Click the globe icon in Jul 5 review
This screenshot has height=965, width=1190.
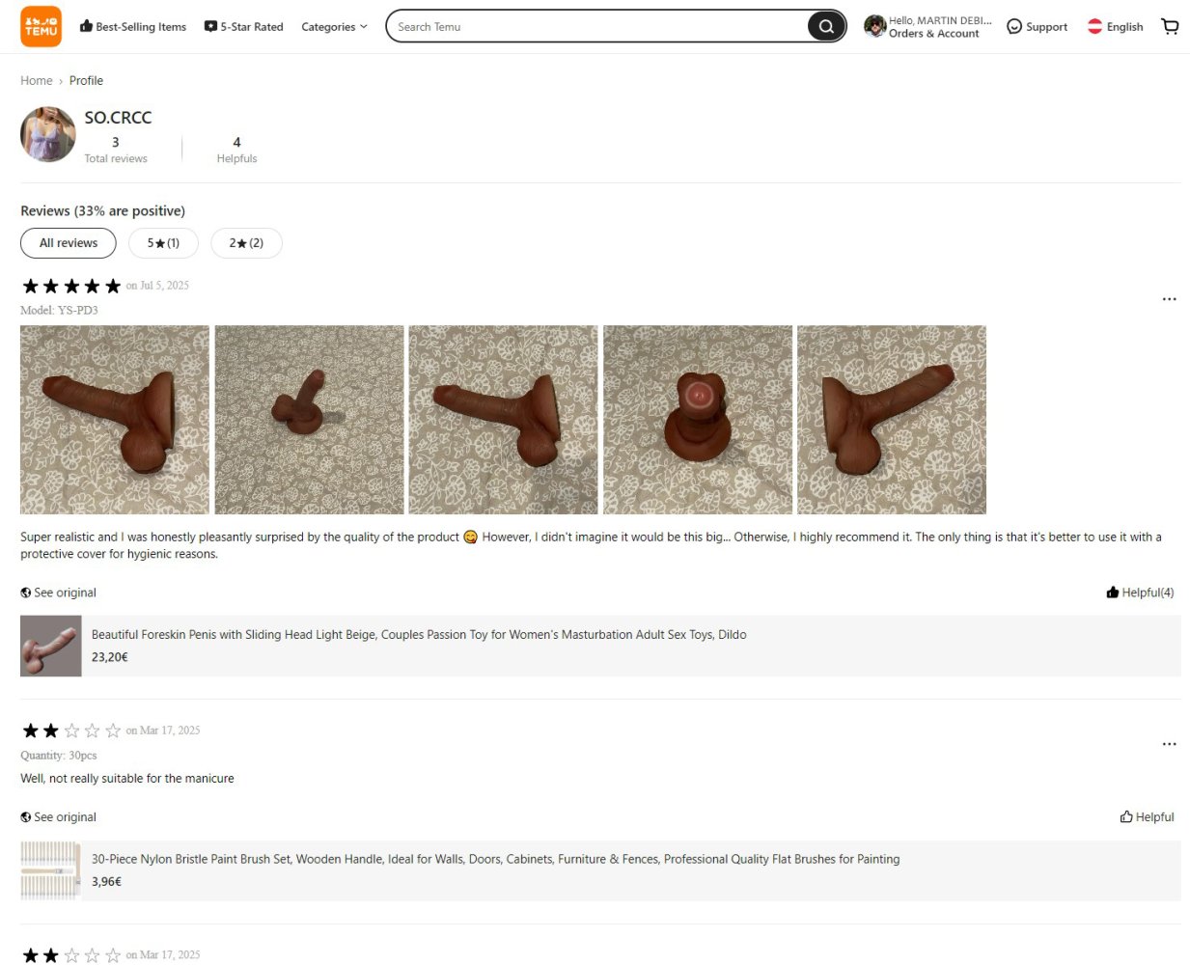(26, 593)
